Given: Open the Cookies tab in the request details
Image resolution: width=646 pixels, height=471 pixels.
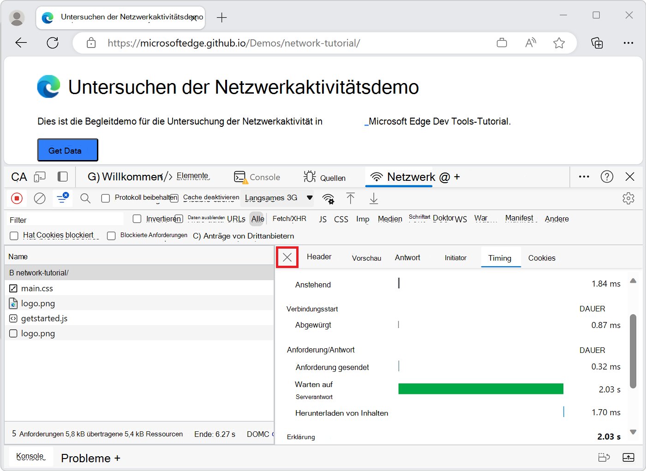Looking at the screenshot, I should coord(541,258).
